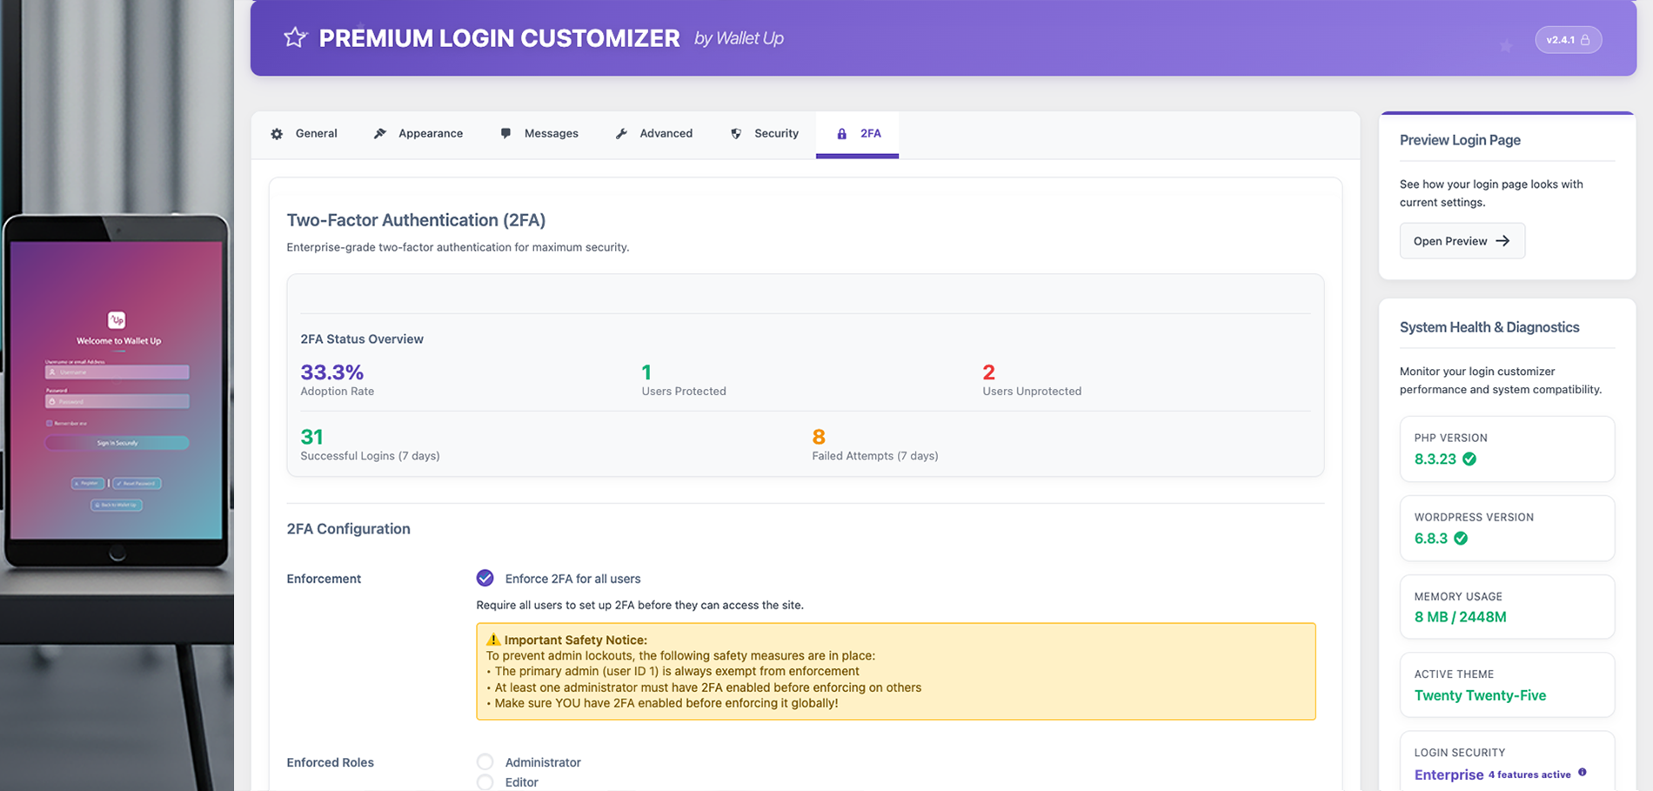
Task: Click the chat bubble icon on the Messages tab
Action: [x=505, y=133]
